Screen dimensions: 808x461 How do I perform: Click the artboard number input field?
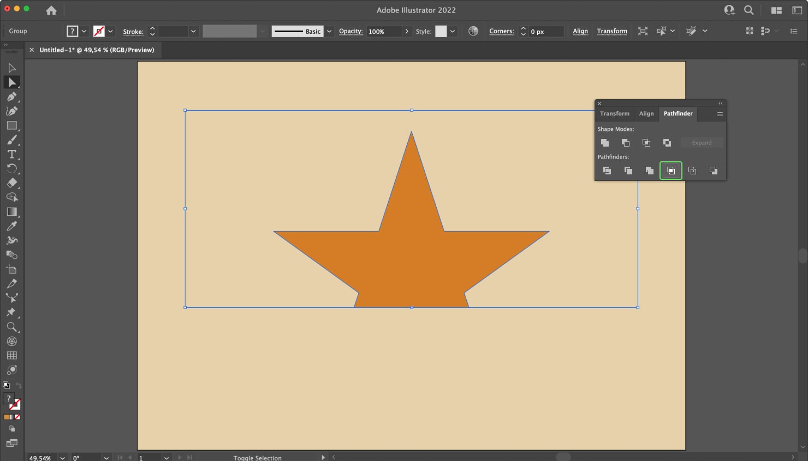[x=148, y=458]
